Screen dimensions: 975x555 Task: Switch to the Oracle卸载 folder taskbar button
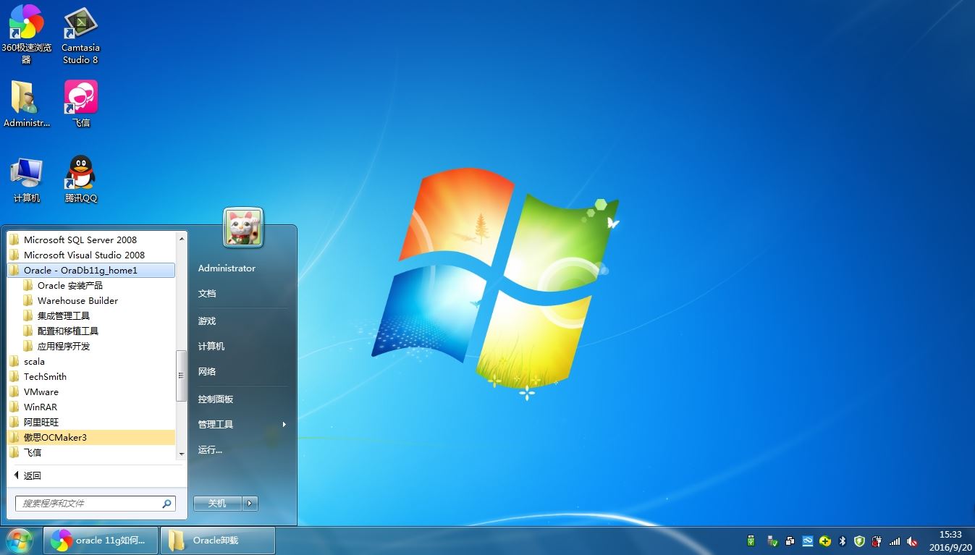coord(218,541)
